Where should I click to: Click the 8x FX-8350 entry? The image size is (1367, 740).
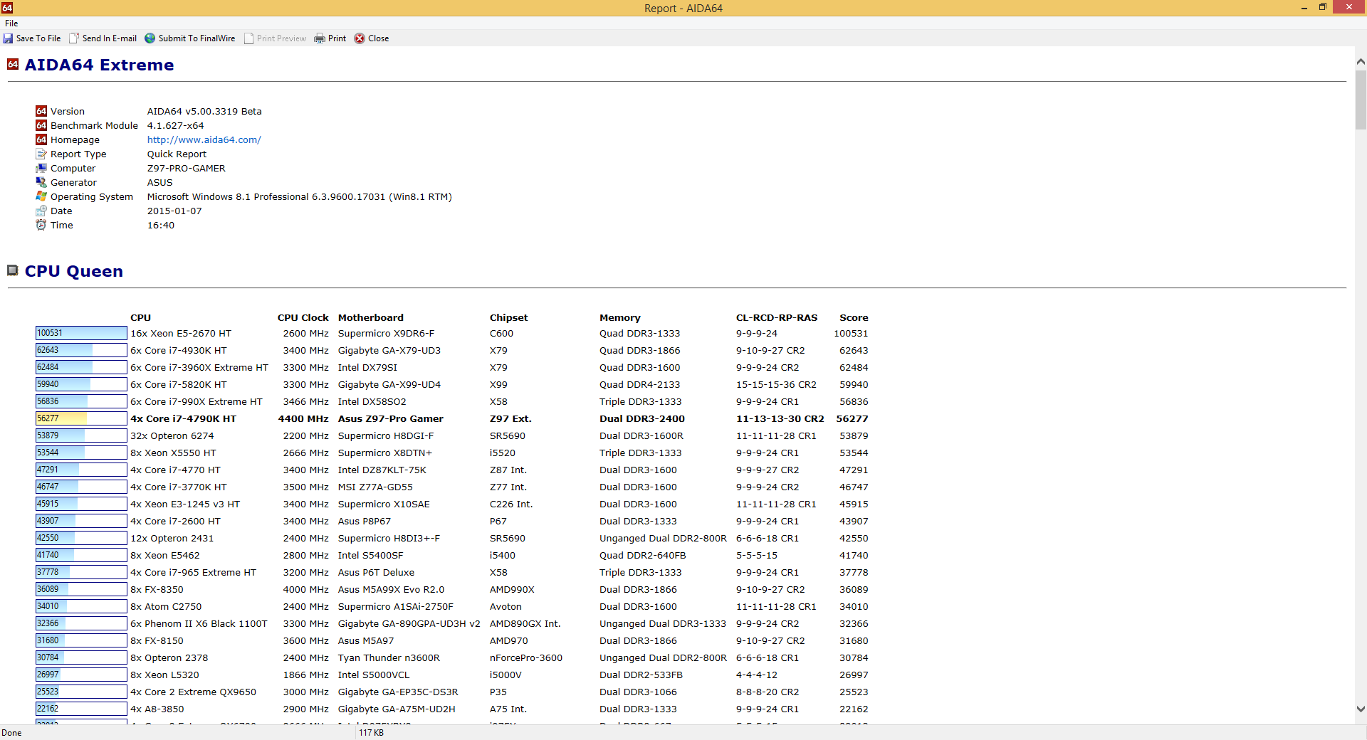click(x=157, y=589)
